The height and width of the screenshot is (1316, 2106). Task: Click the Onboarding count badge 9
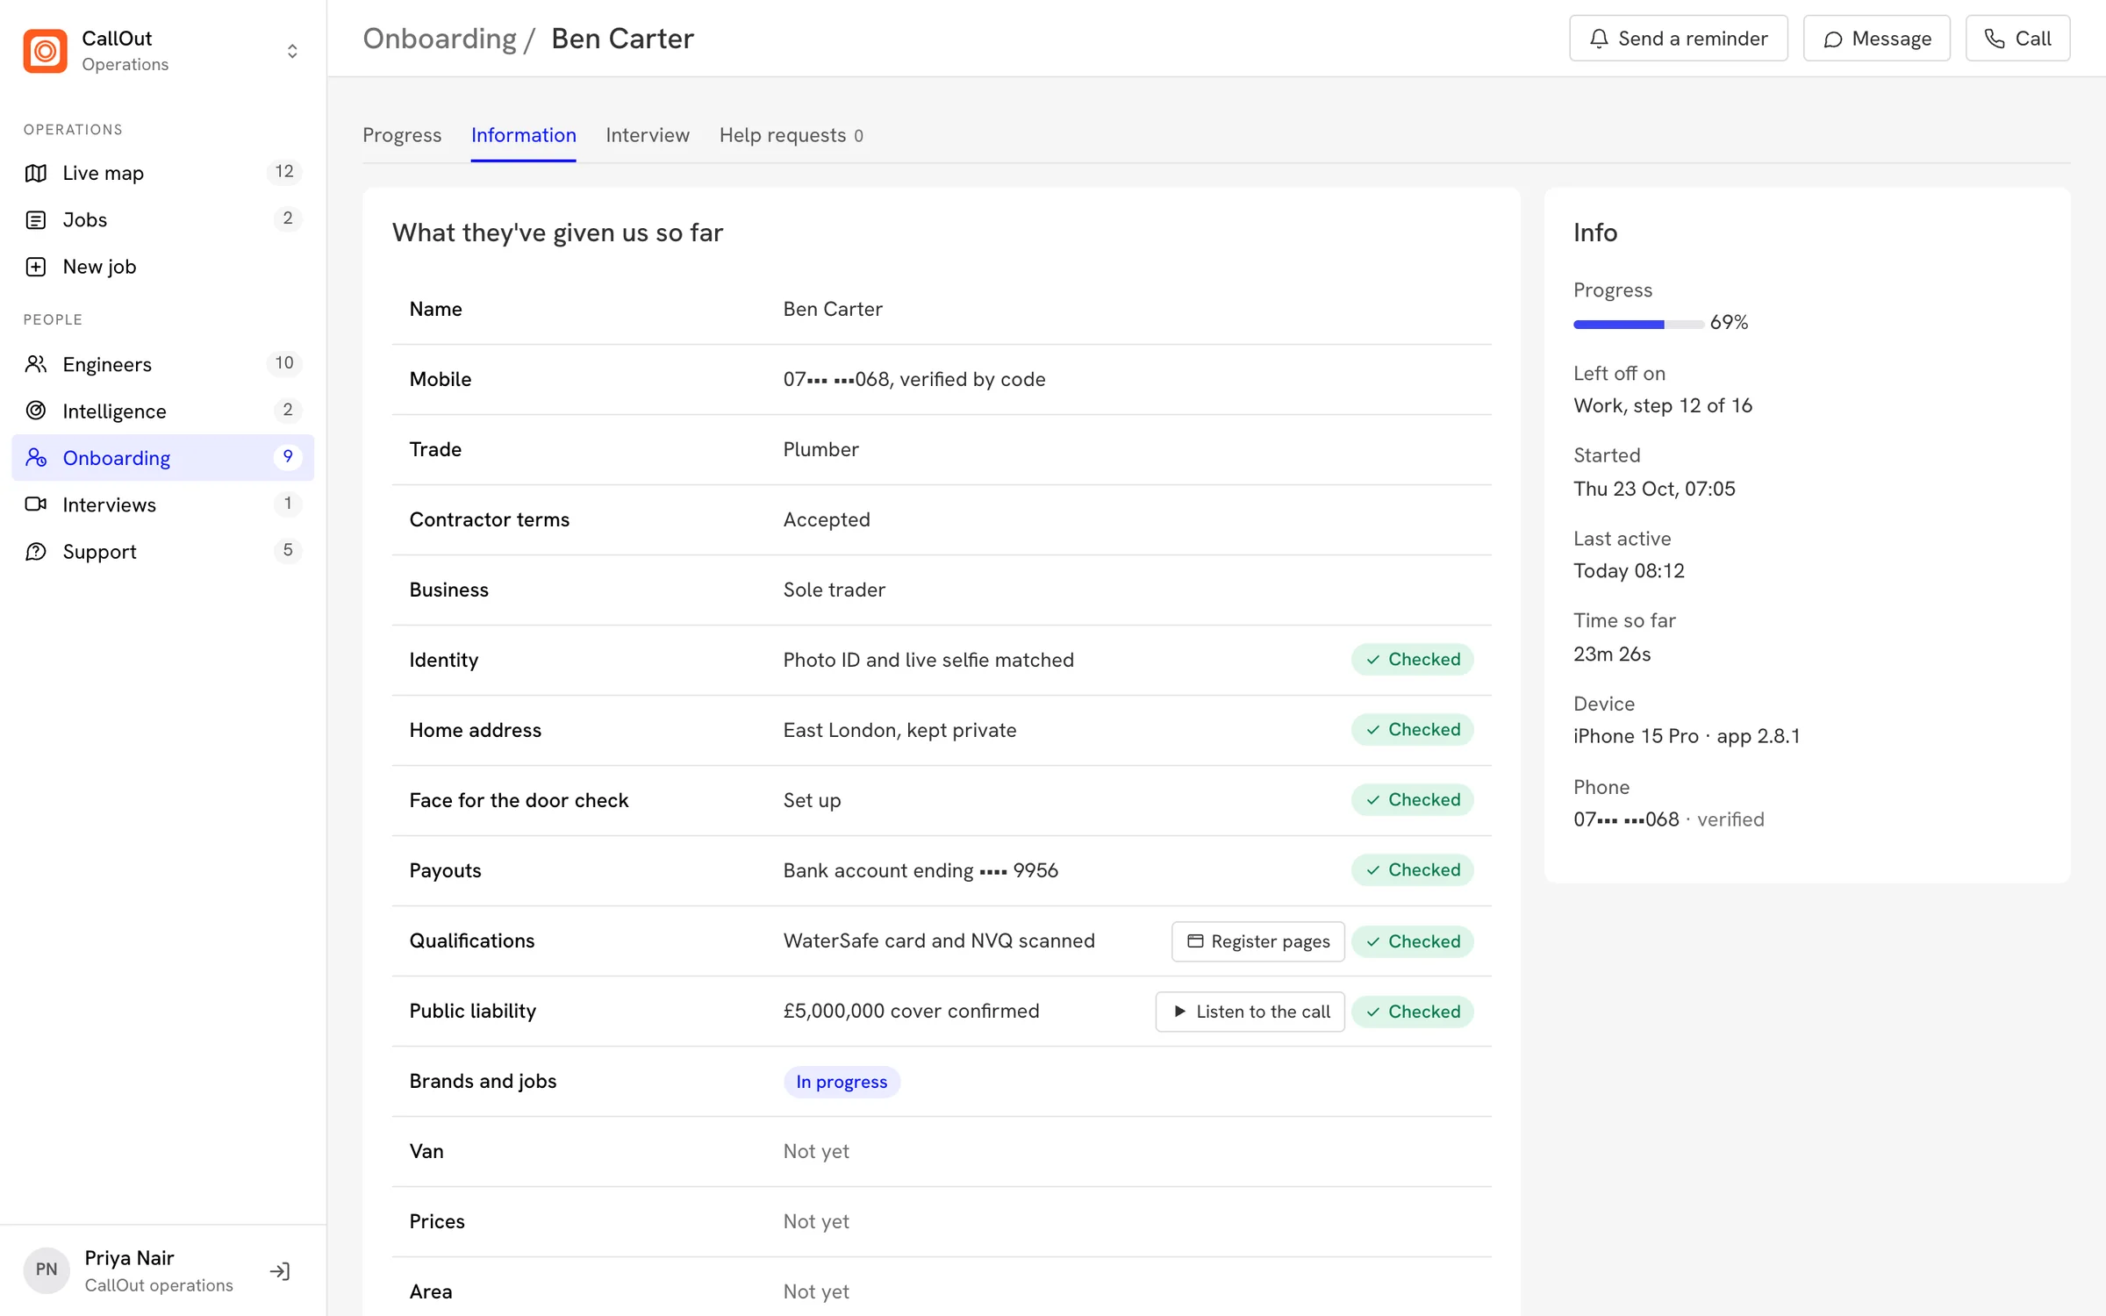288,457
